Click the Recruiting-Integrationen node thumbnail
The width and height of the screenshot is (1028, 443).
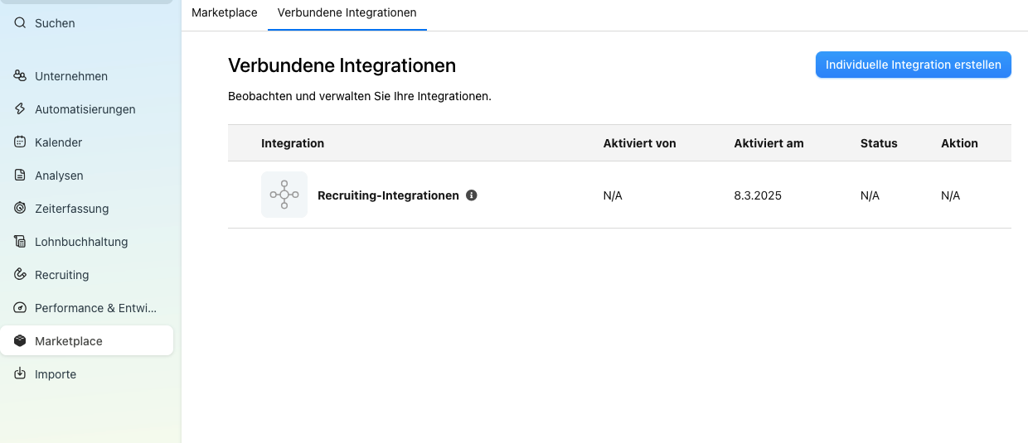coord(284,195)
